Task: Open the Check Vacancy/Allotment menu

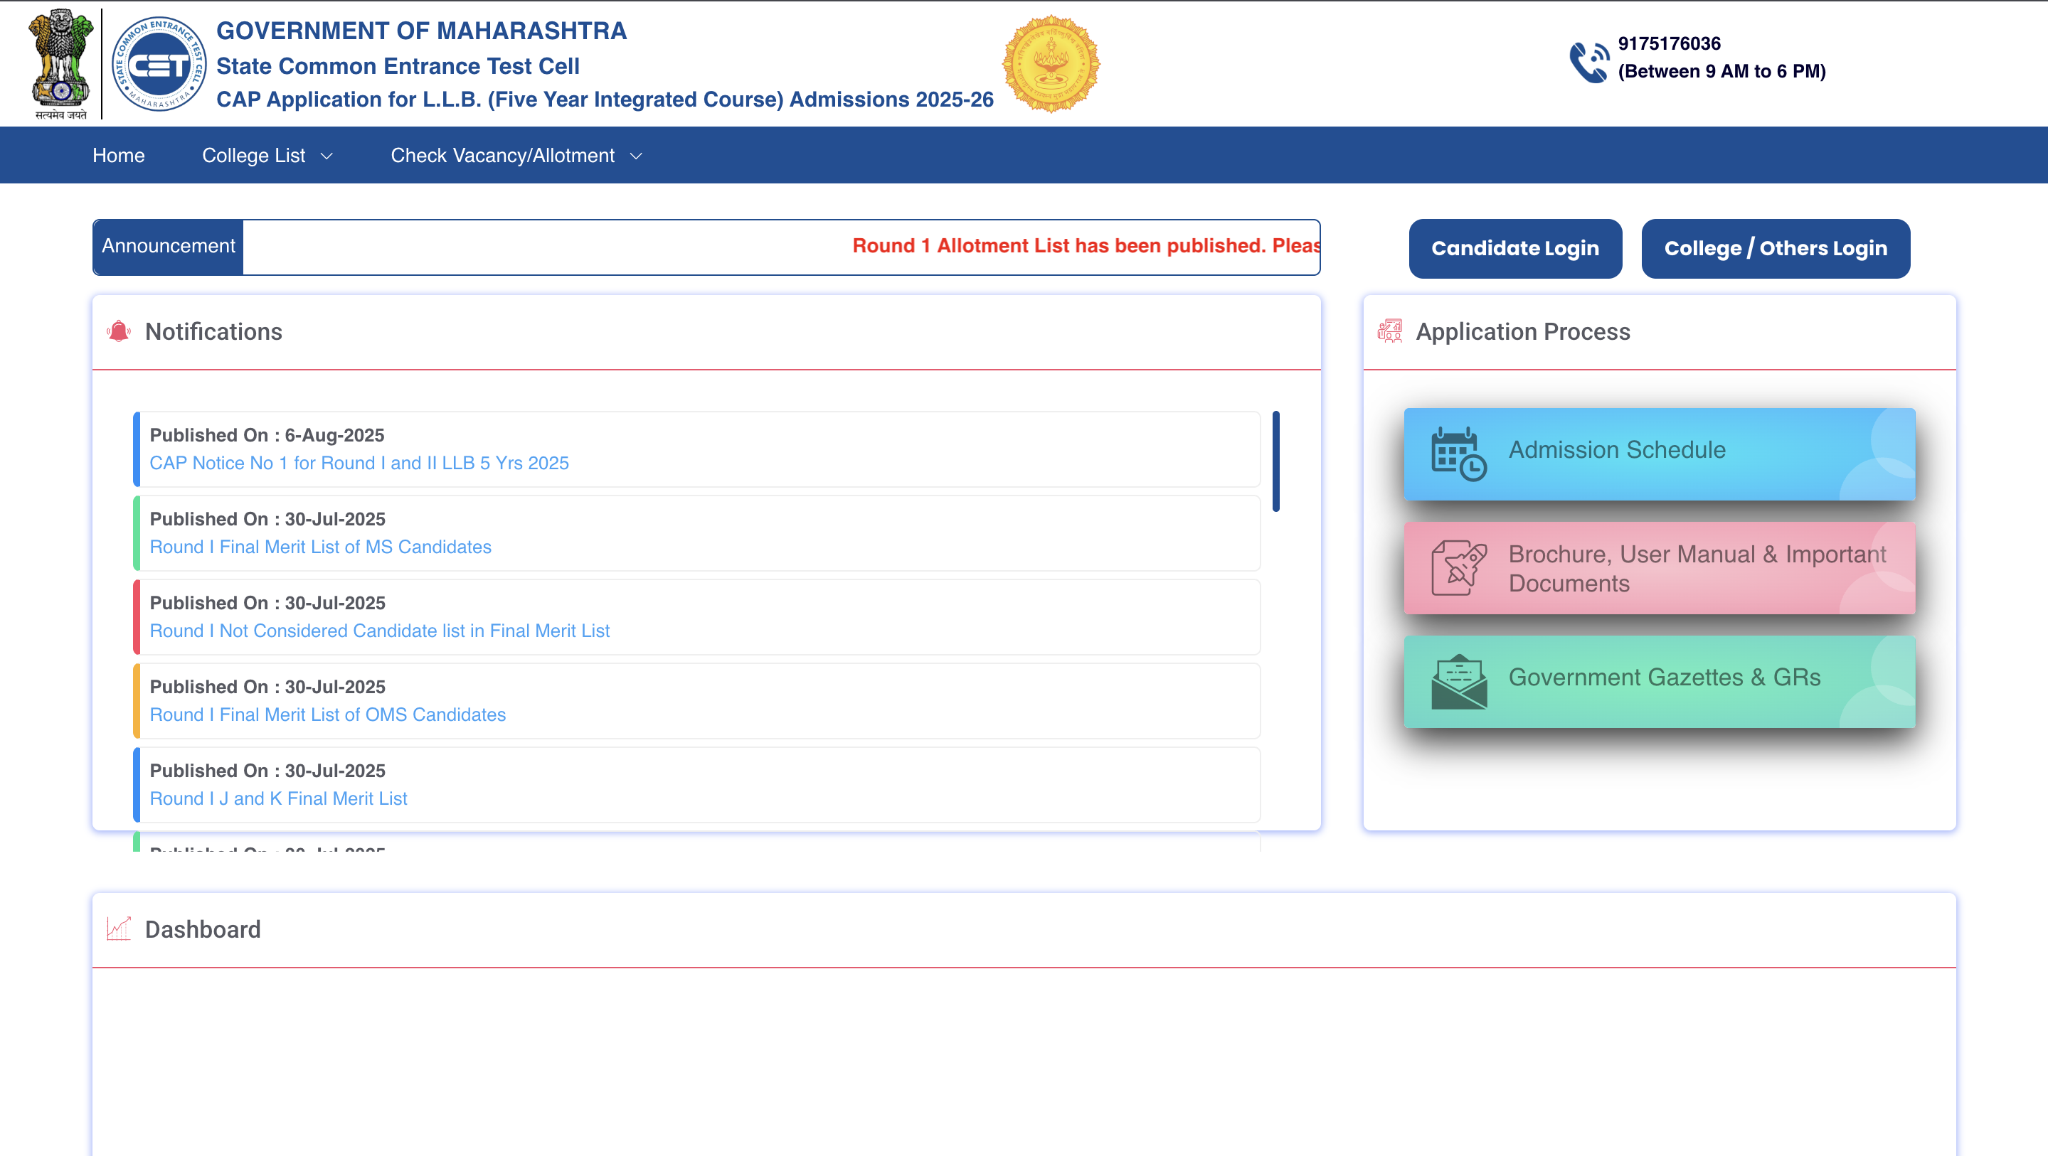Action: click(x=516, y=155)
